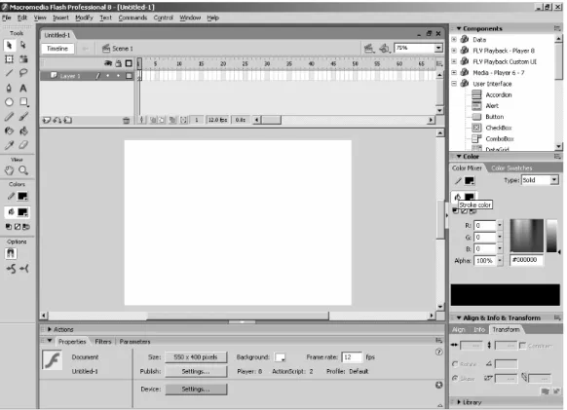Switch to the Filters tab
The image size is (567, 410).
(x=103, y=342)
